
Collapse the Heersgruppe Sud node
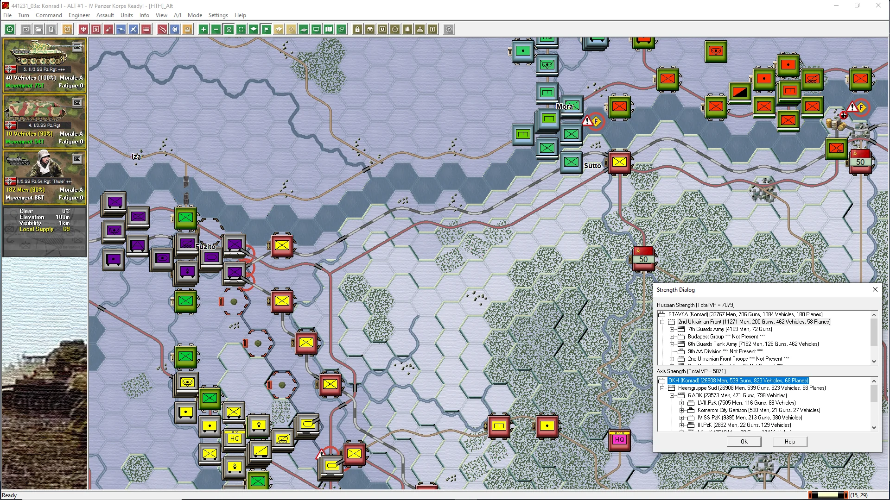click(662, 388)
